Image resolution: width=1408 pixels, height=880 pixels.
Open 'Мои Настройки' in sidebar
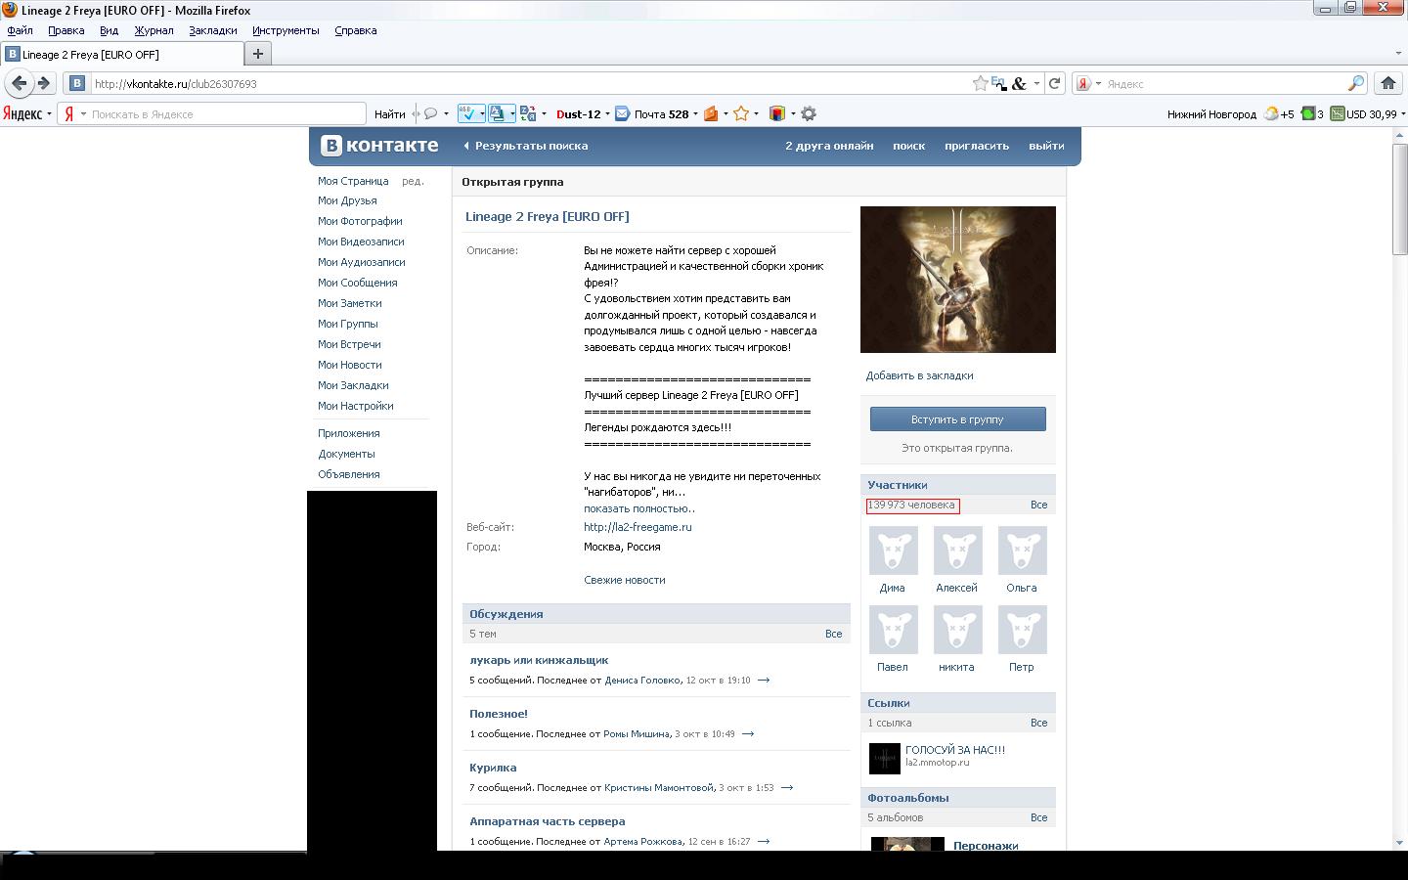coord(355,406)
